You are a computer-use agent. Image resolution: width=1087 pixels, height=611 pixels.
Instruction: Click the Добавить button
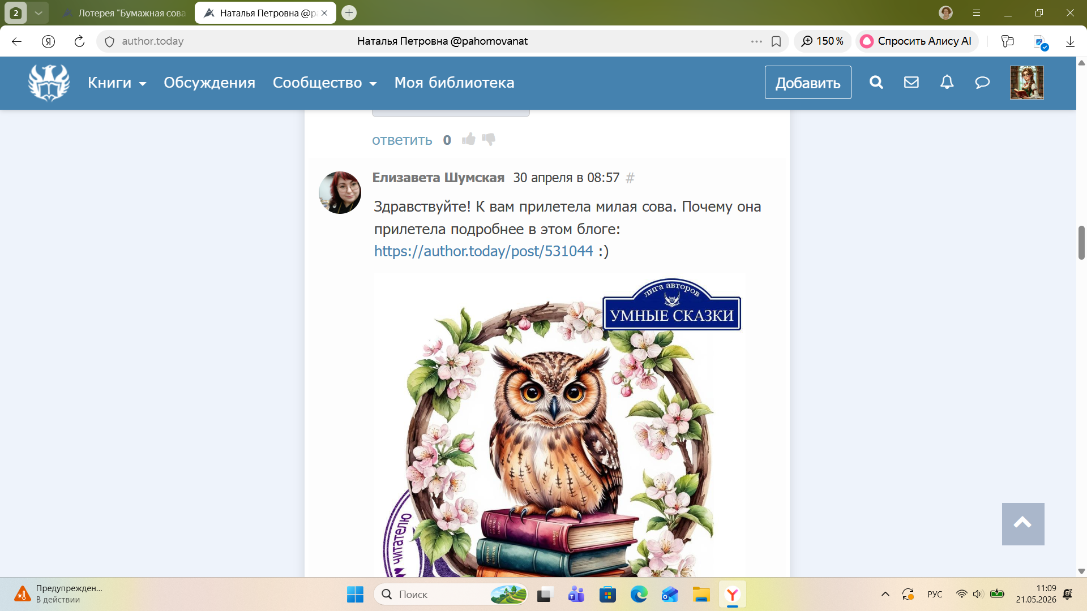coord(808,83)
